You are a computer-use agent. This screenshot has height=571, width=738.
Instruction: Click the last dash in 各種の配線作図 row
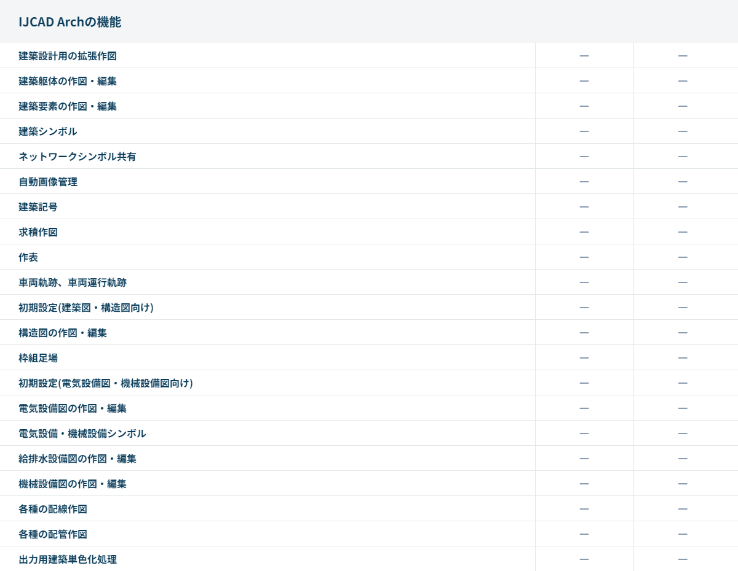tap(683, 509)
